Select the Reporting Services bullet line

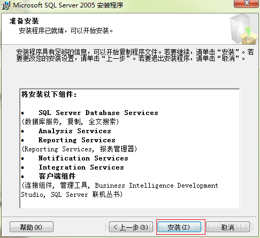point(77,140)
